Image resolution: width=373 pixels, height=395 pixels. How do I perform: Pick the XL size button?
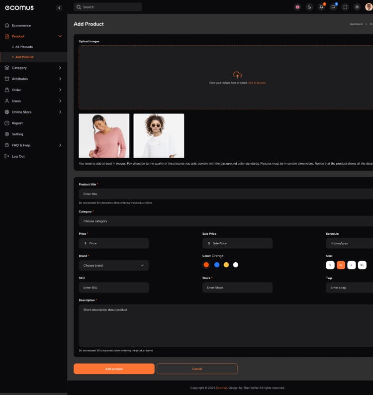point(362,265)
